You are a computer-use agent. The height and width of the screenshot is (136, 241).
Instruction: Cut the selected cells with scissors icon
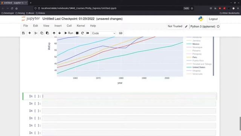36,33
